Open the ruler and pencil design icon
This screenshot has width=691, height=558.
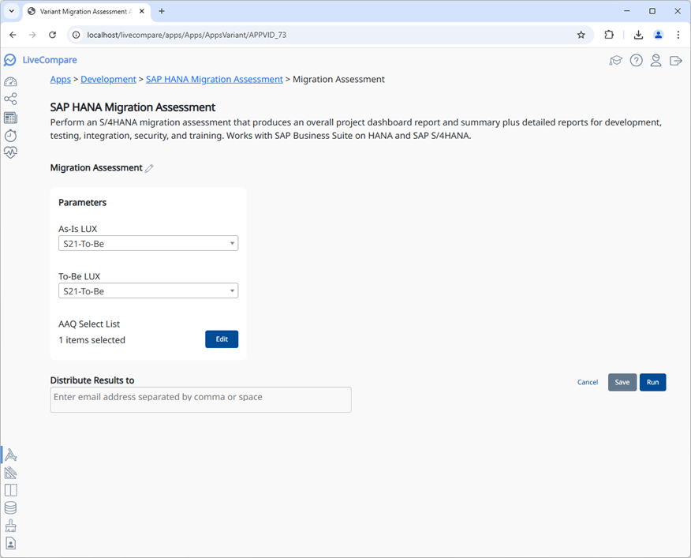pos(10,473)
